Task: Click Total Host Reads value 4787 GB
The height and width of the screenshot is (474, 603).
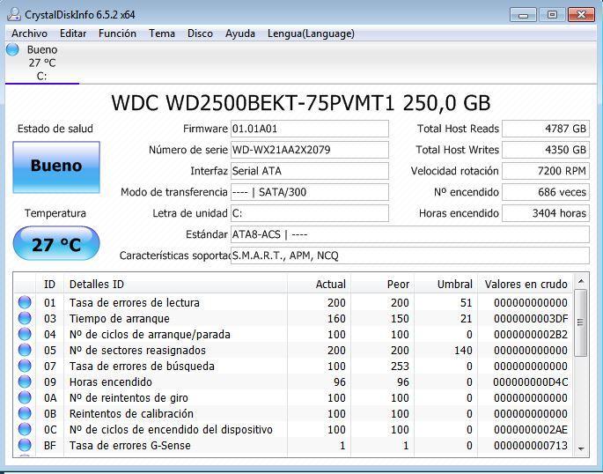Action: tap(546, 129)
